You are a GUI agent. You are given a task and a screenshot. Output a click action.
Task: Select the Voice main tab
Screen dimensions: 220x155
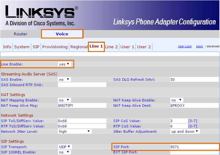tap(62, 34)
